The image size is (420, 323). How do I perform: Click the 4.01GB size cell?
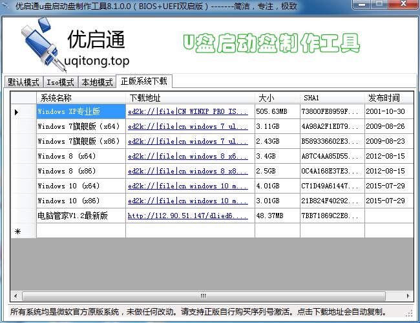(x=277, y=186)
